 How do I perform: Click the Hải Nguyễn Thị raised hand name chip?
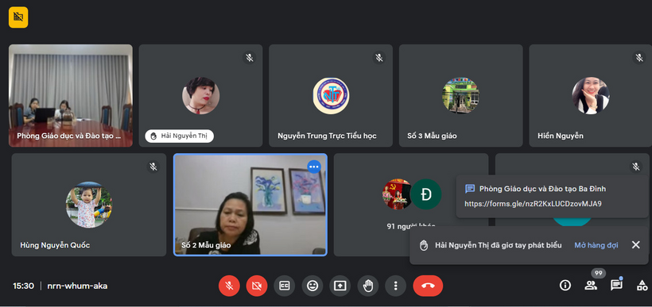179,136
